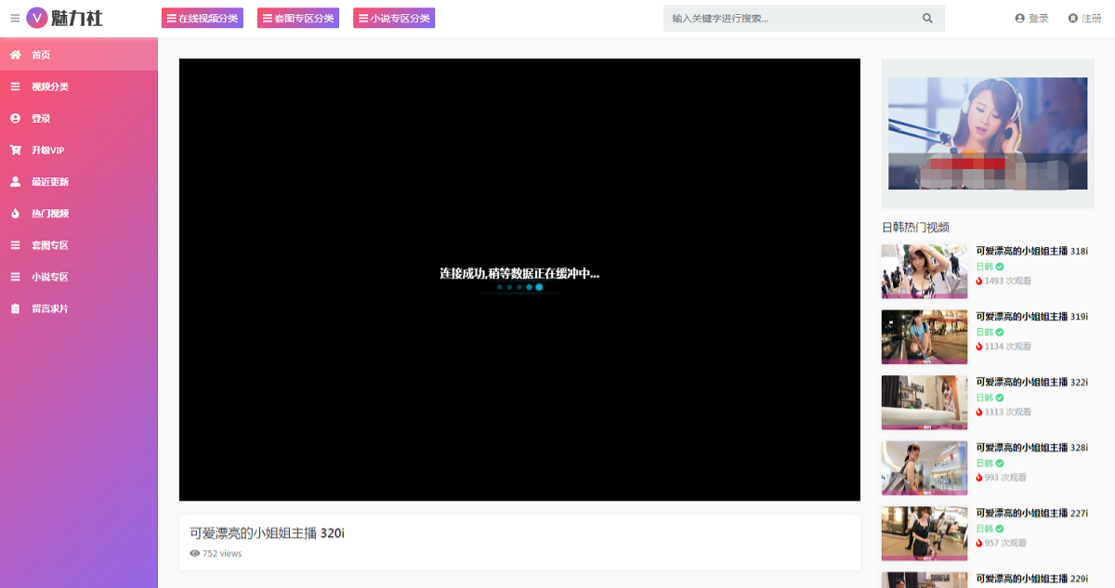The image size is (1115, 588).
Task: Open 视频分类 in the sidebar menu
Action: (x=49, y=87)
